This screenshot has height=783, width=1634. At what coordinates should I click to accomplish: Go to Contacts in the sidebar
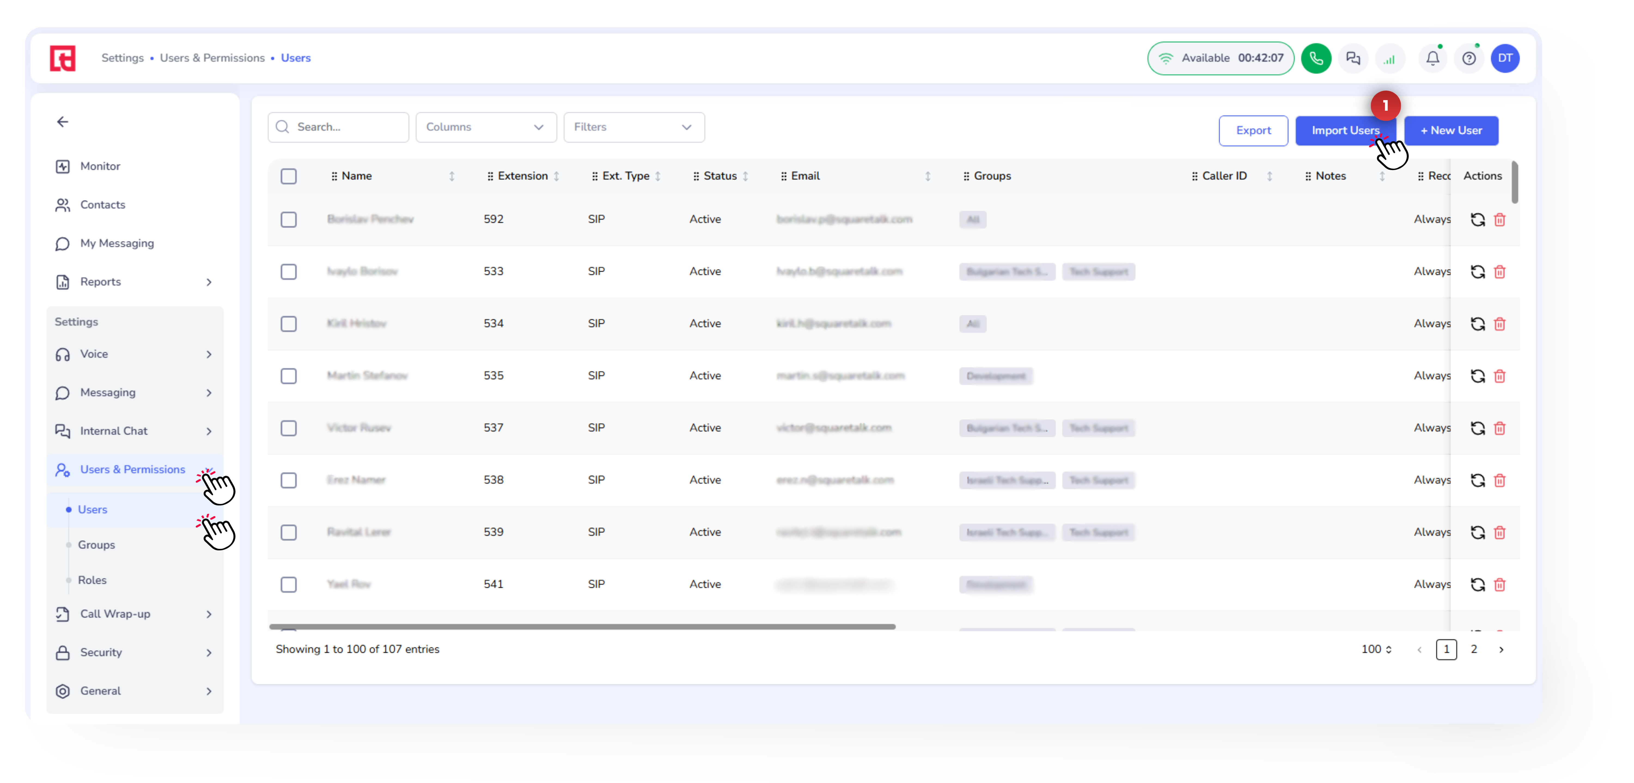point(103,205)
